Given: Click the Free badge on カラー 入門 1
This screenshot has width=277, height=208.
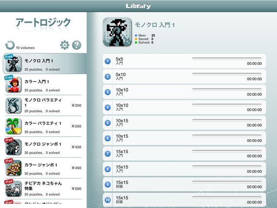Looking at the screenshot, I should pyautogui.click(x=9, y=78).
